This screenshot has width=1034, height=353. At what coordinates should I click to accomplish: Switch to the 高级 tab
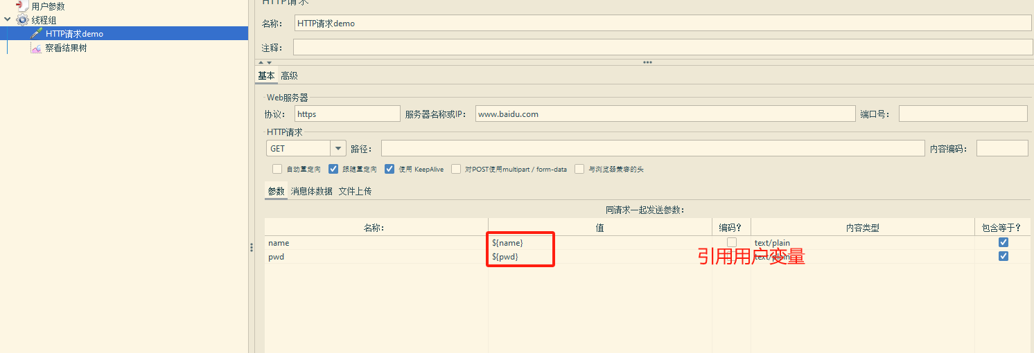(289, 75)
